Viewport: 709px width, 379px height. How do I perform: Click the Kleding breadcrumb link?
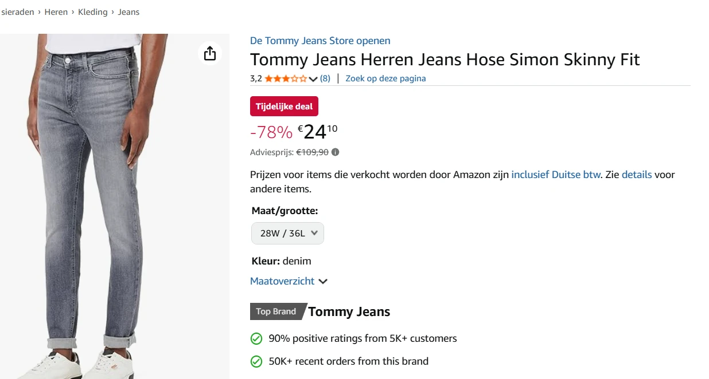92,11
